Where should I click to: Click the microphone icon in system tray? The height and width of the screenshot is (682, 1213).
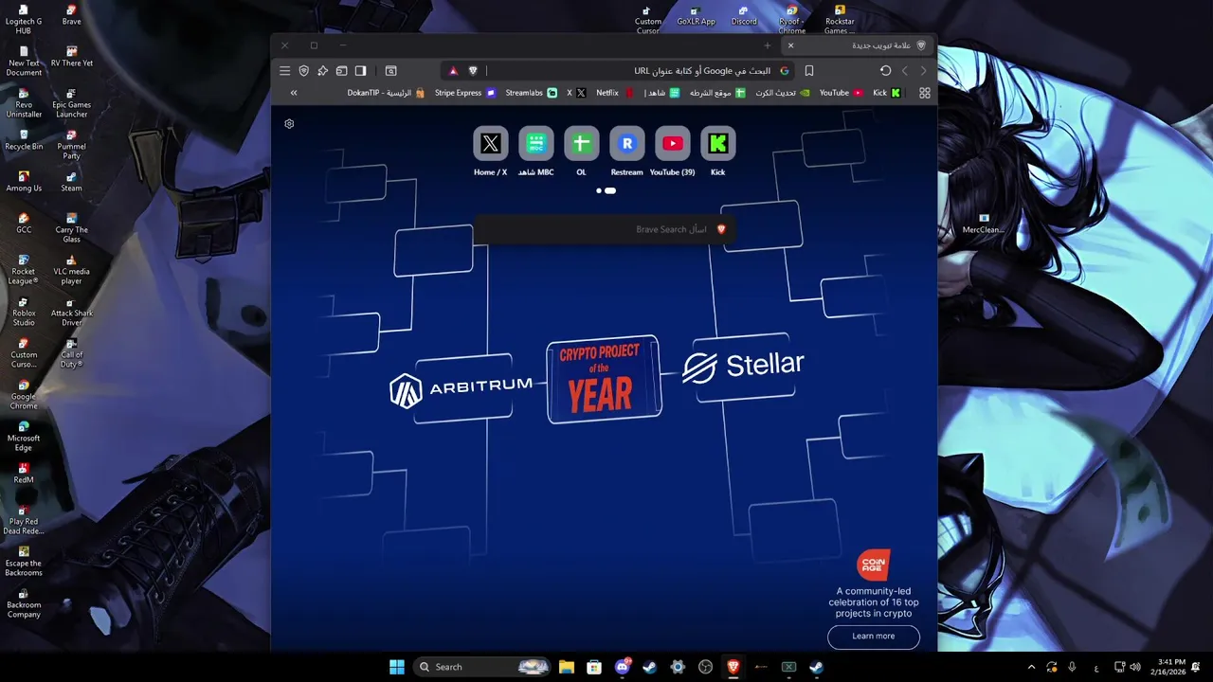(x=1072, y=667)
